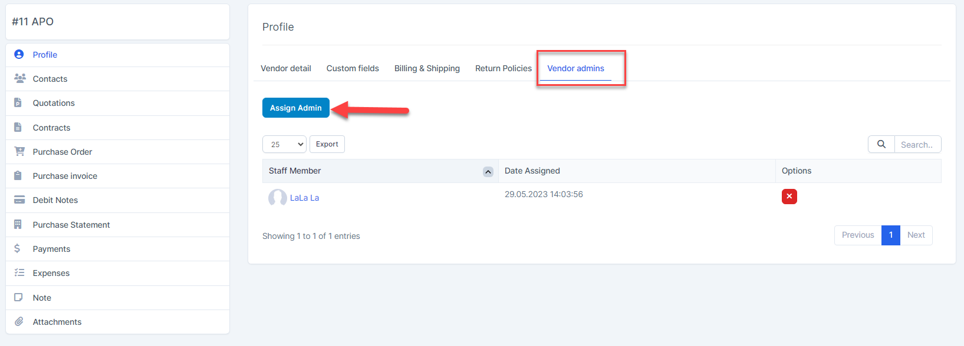Go to the Next page
Viewport: 964px width, 346px height.
pyautogui.click(x=916, y=235)
